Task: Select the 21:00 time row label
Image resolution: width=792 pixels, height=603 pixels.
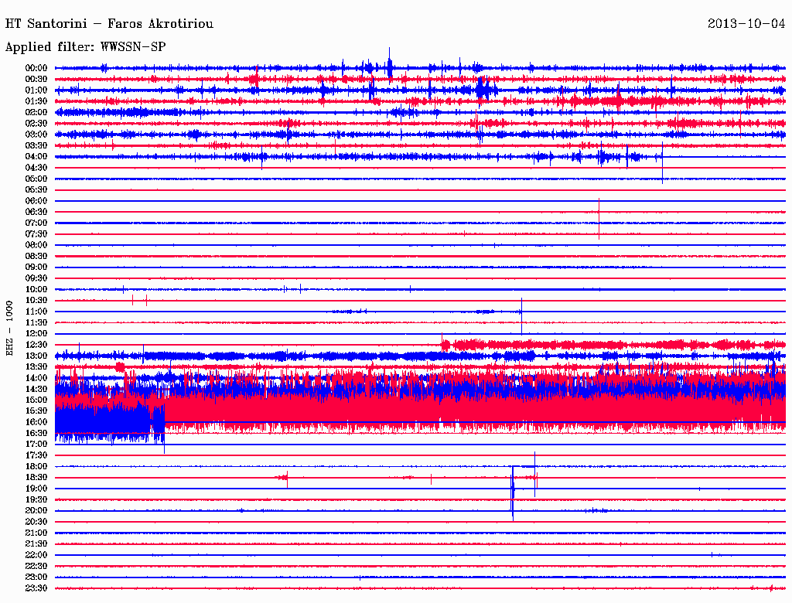Action: (x=36, y=533)
